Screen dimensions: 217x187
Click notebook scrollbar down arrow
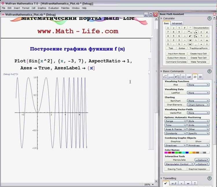coord(156,181)
